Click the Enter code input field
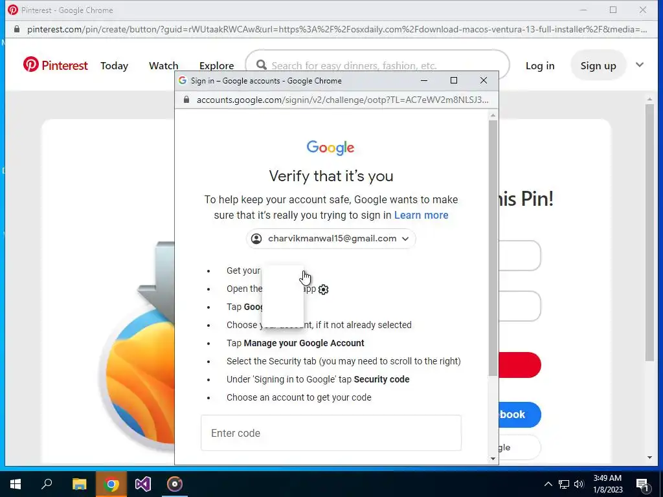Screen dimensions: 663x497 pos(331,433)
